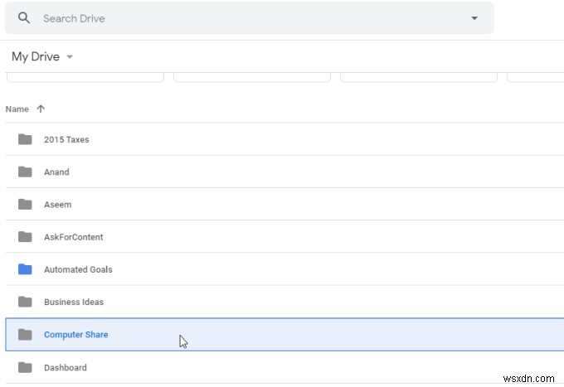Toggle the Name sort direction arrow
The image size is (564, 387).
coord(41,109)
